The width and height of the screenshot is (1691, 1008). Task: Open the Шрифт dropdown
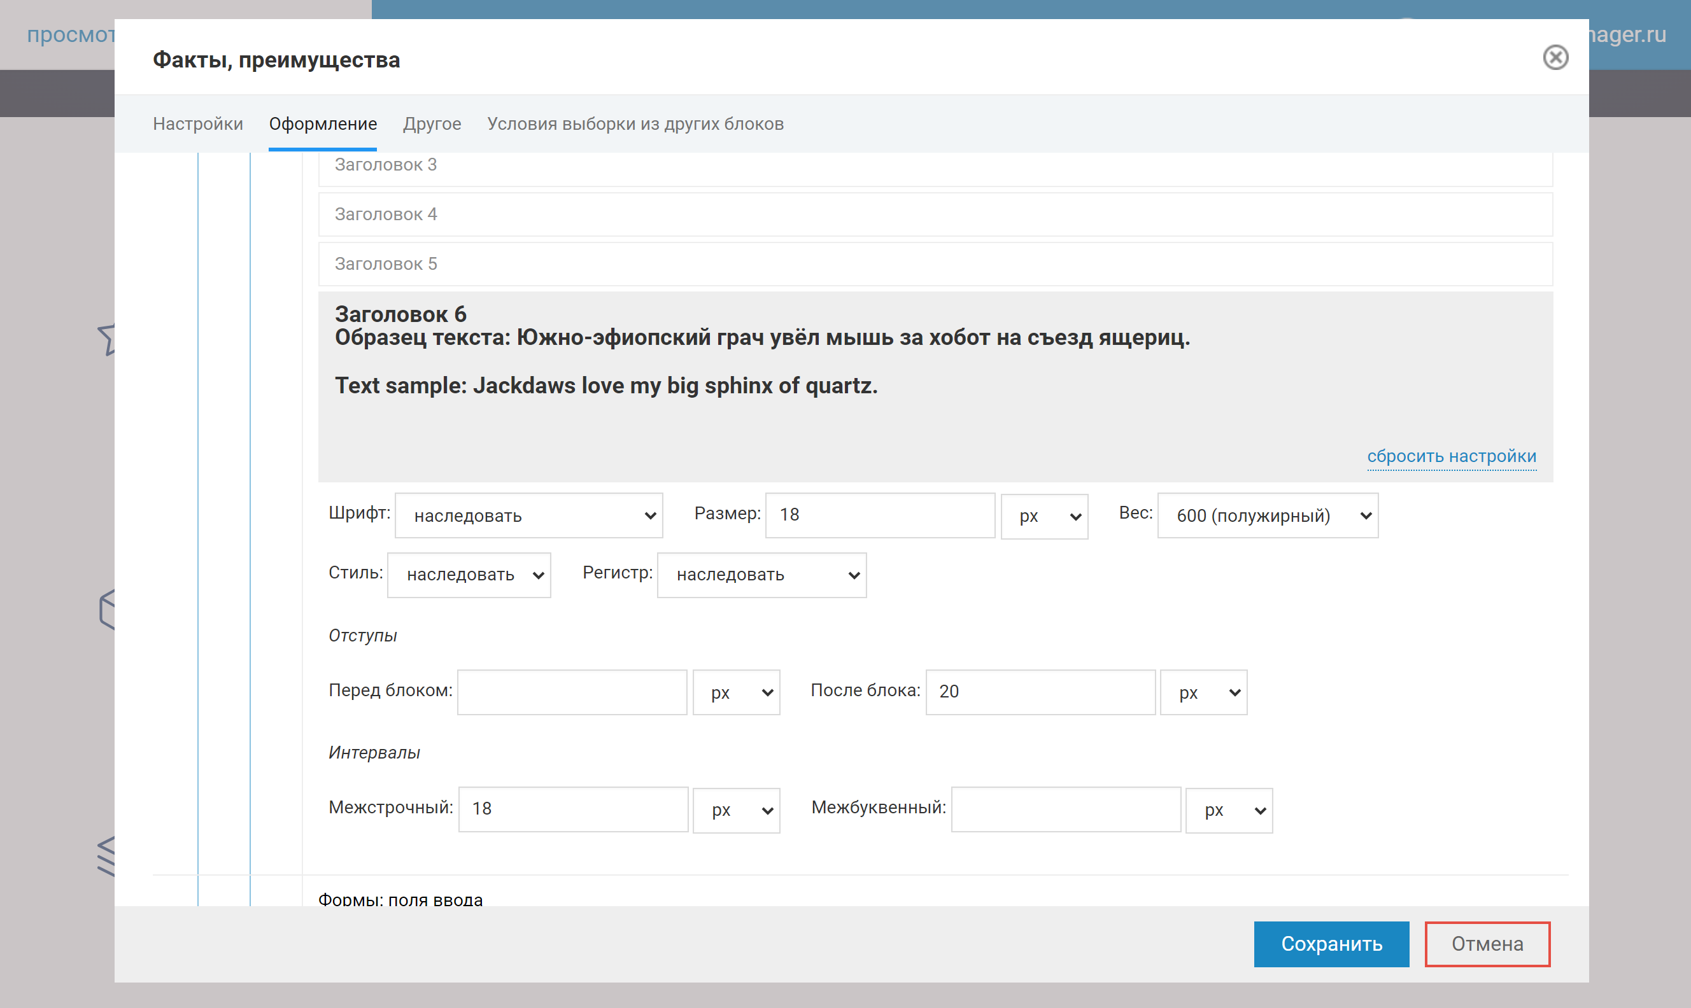[x=528, y=515]
